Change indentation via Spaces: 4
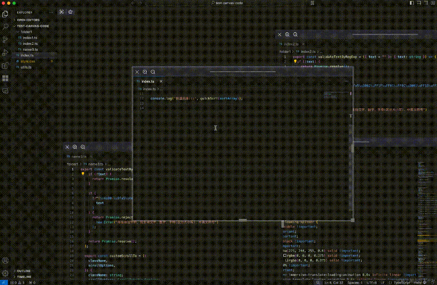 point(355,283)
